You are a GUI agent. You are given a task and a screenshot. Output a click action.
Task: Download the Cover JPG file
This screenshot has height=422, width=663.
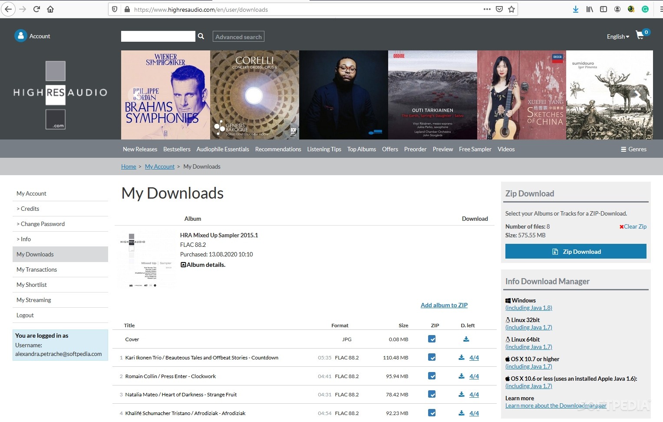(466, 339)
